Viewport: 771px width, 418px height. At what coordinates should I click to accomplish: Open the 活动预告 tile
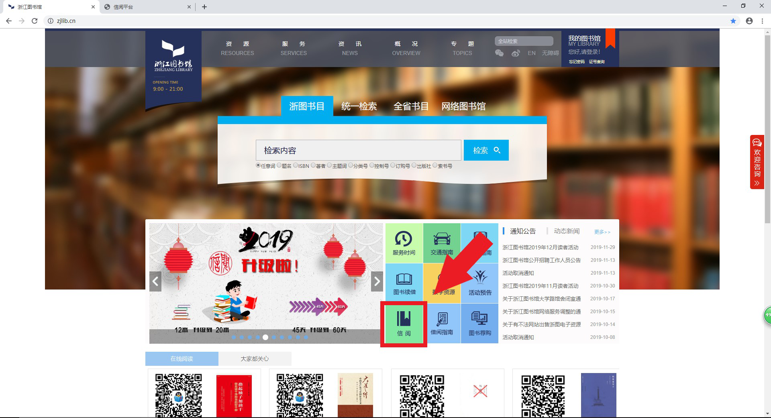[x=480, y=283]
